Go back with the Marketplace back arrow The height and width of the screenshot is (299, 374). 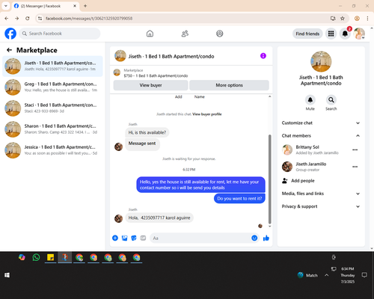click(x=10, y=50)
